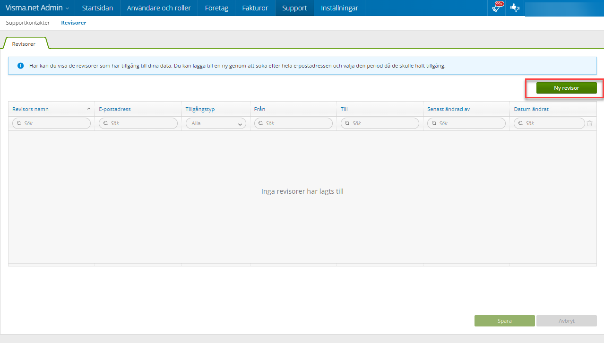The height and width of the screenshot is (343, 604).
Task: Open the notifications bell icon
Action: click(496, 8)
